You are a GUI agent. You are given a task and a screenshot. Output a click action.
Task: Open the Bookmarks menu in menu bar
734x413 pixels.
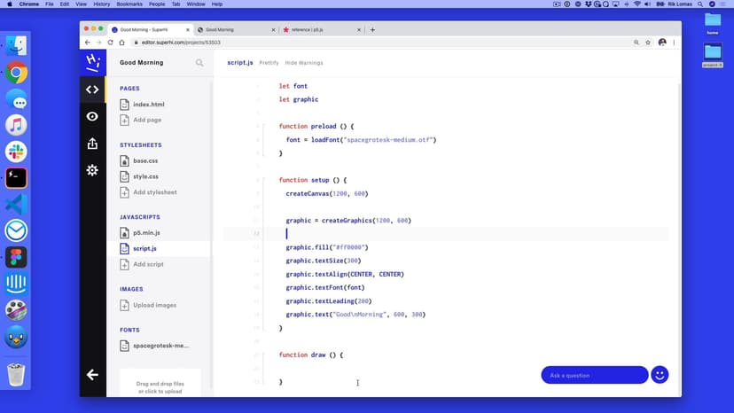[x=128, y=4]
